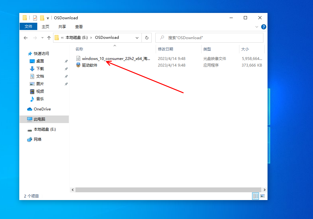Go up one folder level
313x219 pixels.
49,38
